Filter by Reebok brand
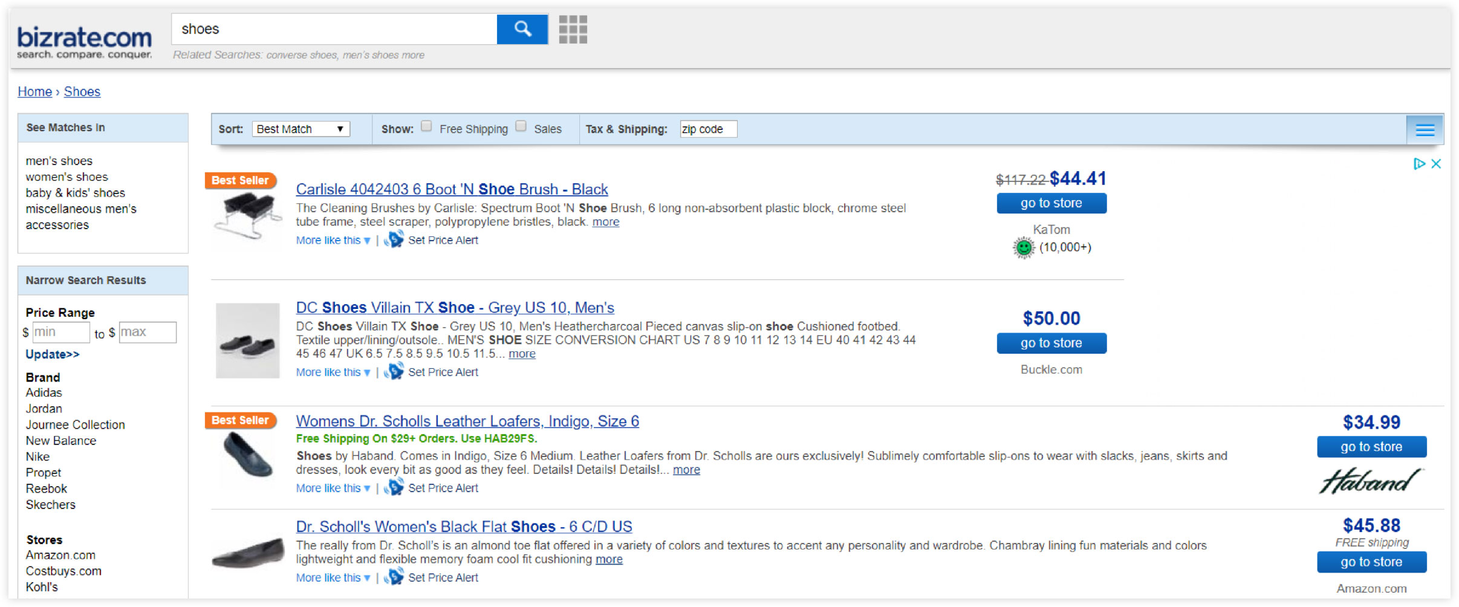This screenshot has height=607, width=1459. pyautogui.click(x=47, y=489)
